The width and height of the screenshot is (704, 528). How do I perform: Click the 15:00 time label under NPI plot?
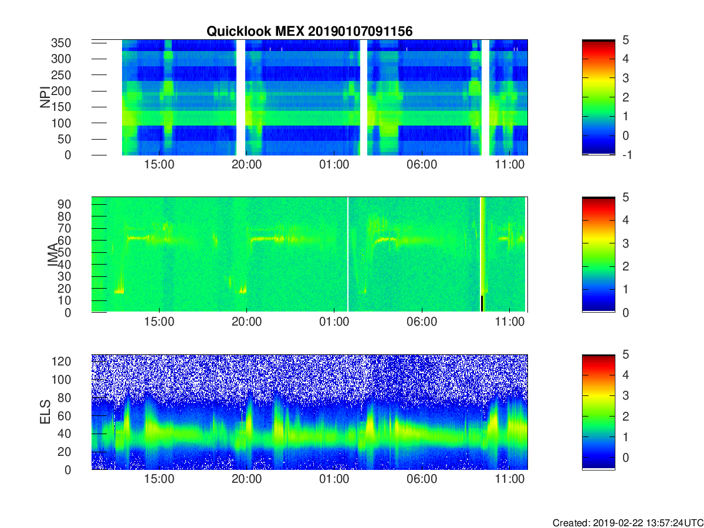tap(159, 165)
